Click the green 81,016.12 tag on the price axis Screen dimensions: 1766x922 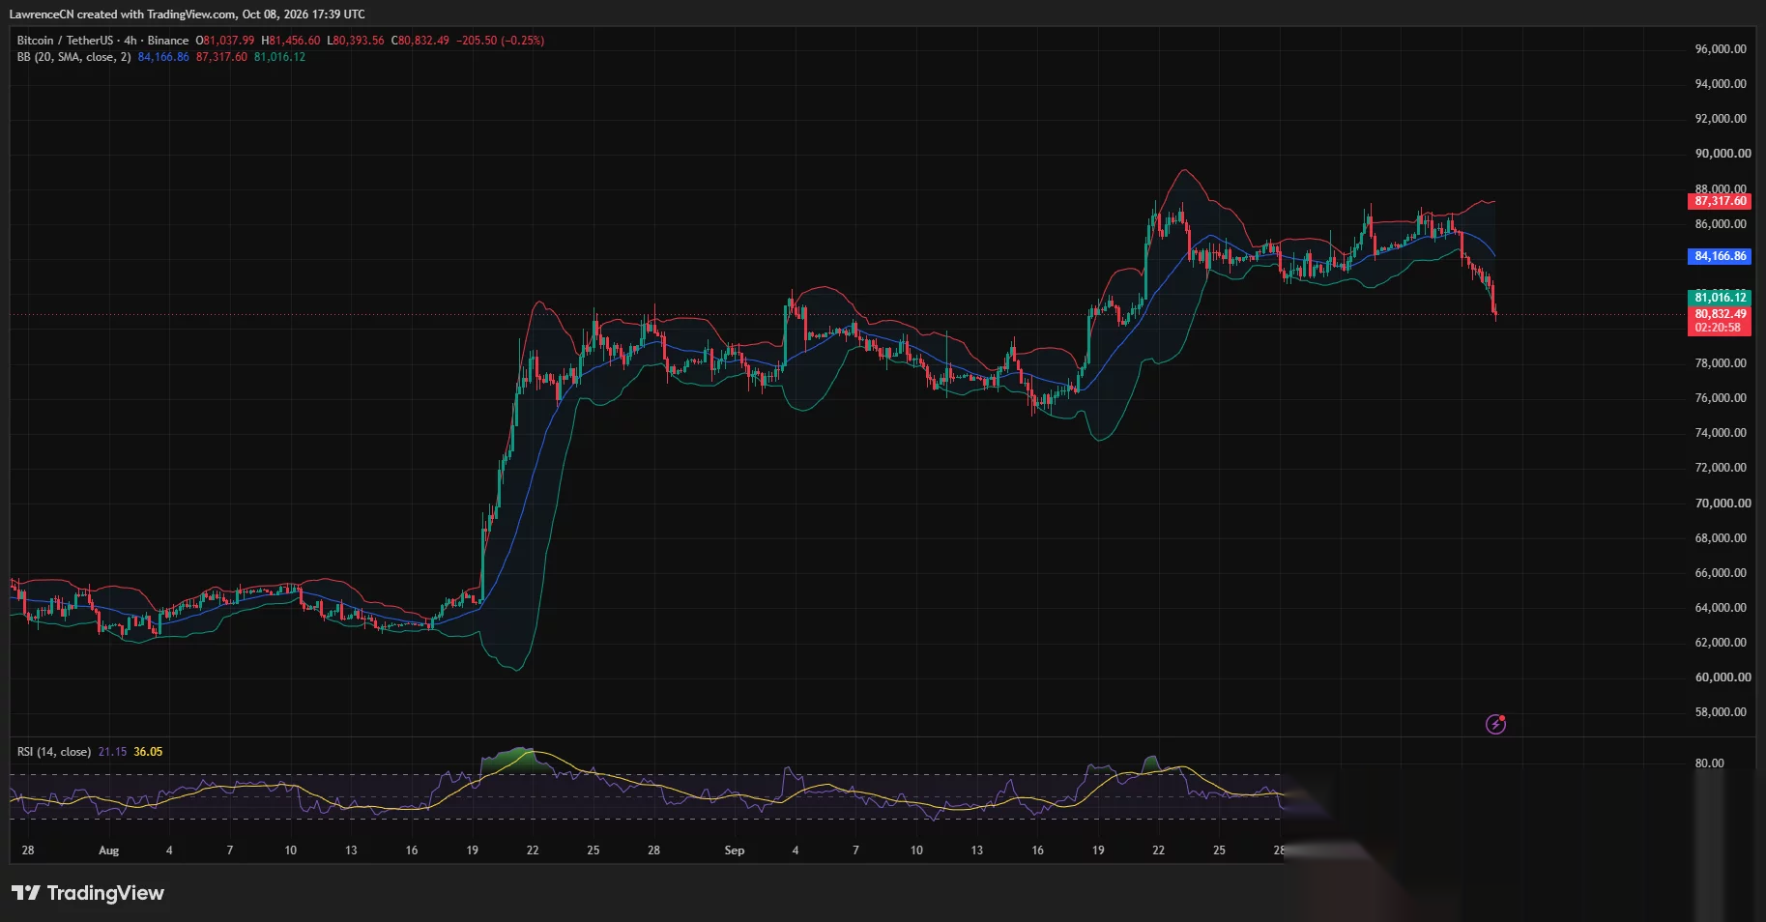click(1720, 297)
